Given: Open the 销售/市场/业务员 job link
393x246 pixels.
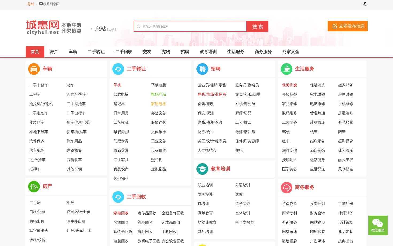Looking at the screenshot, I should tap(212, 95).
